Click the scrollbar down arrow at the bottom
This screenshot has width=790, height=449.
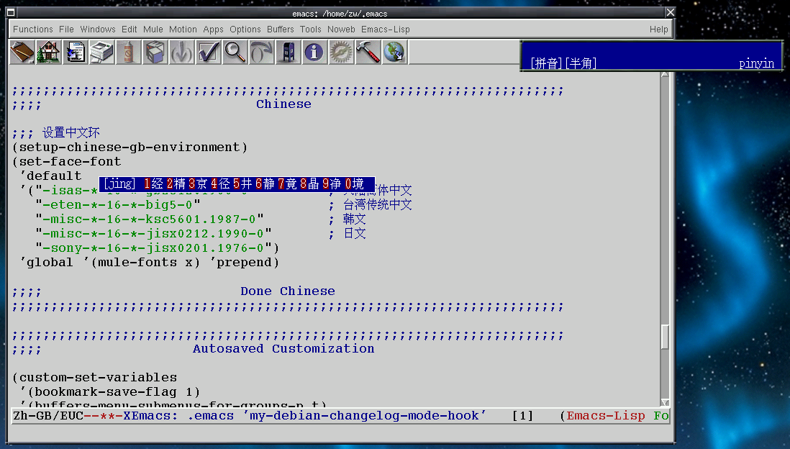[665, 403]
